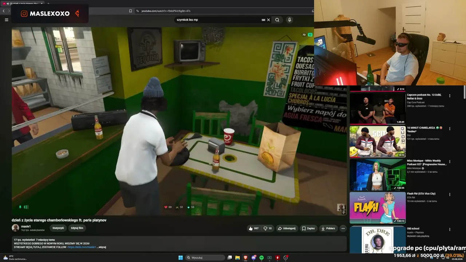
Task: Open the red lightning-bolt taskbar app
Action: tap(277, 258)
